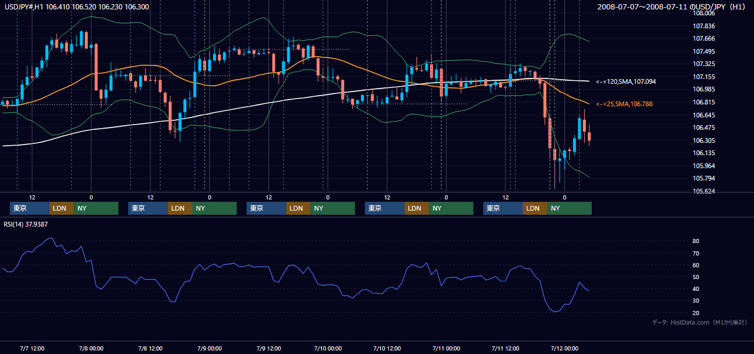
Task: Click the 106.985 price axis label
Action: (703, 89)
